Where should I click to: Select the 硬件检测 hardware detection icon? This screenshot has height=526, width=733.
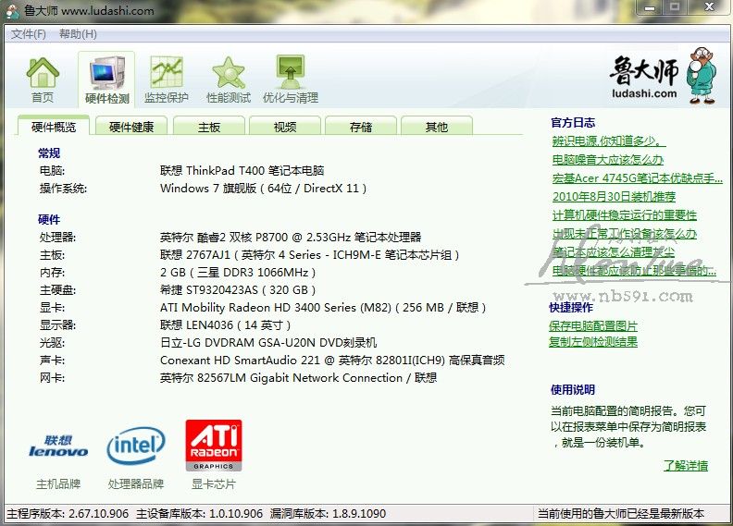106,78
